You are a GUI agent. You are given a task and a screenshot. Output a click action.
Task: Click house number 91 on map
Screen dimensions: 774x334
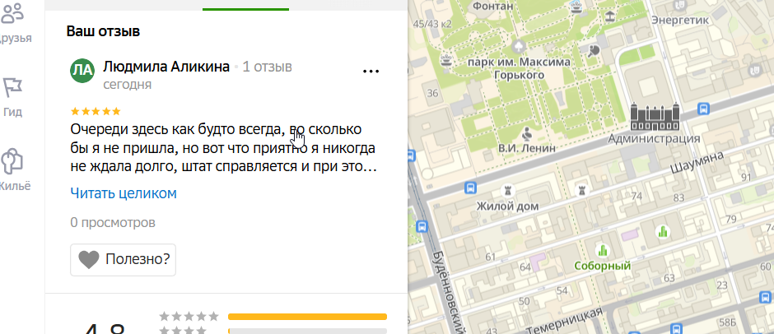[x=746, y=177]
